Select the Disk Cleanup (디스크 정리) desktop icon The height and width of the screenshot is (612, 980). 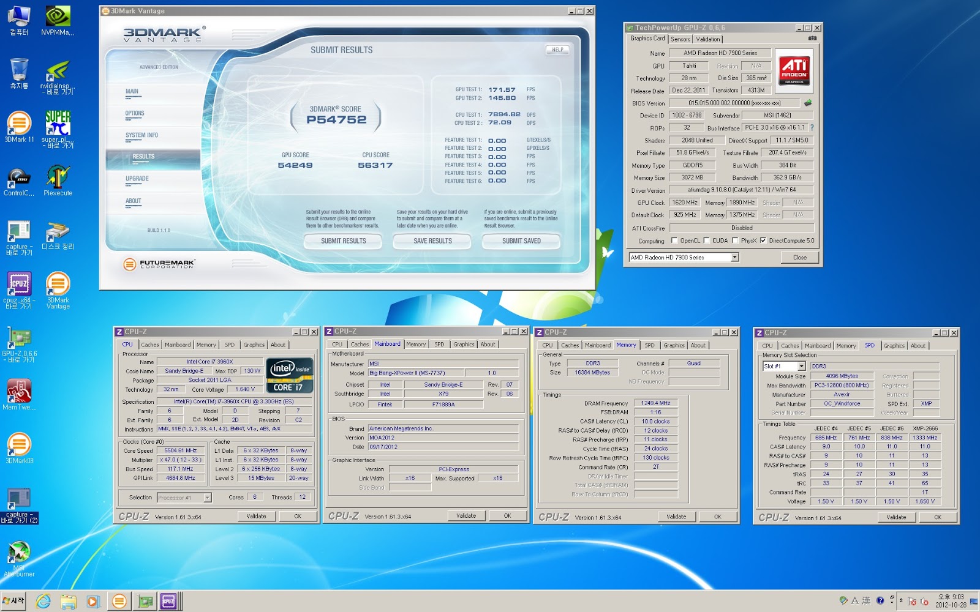[58, 236]
